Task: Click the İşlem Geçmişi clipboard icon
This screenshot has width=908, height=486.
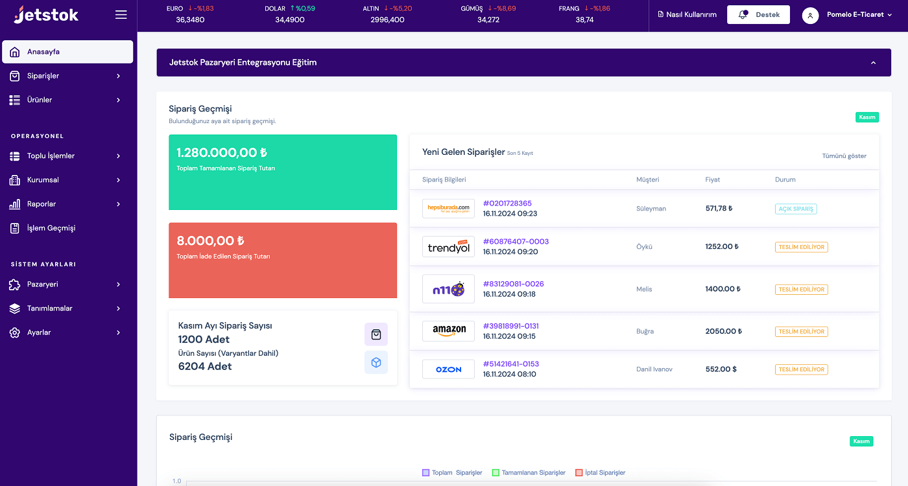Action: [15, 228]
